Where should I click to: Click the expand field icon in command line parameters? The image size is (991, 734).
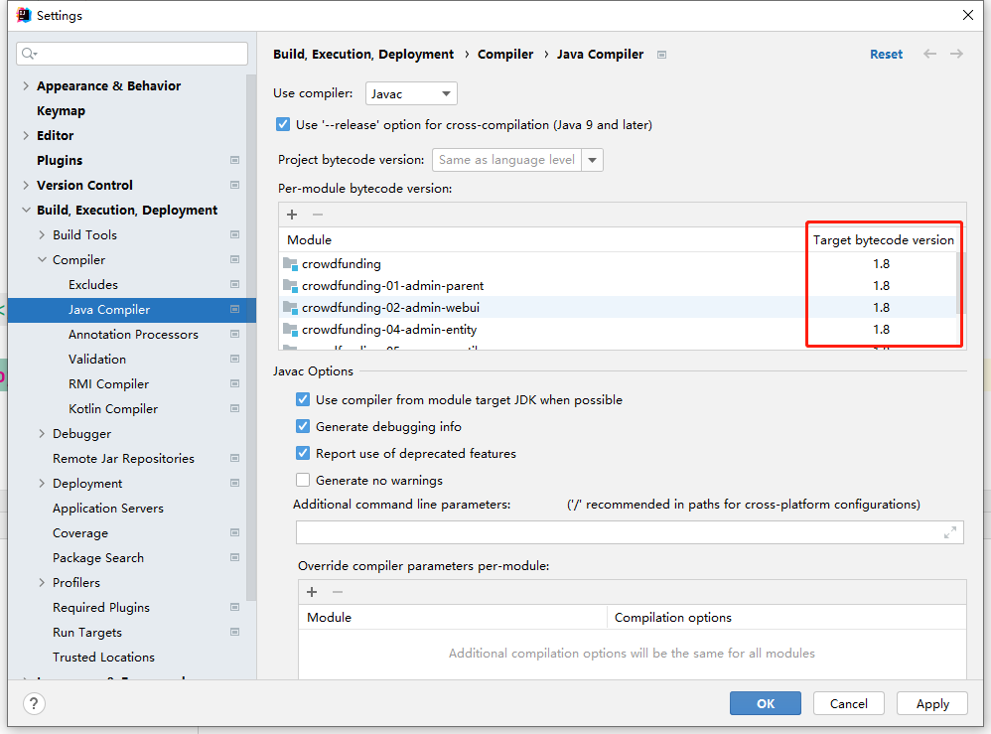(950, 532)
